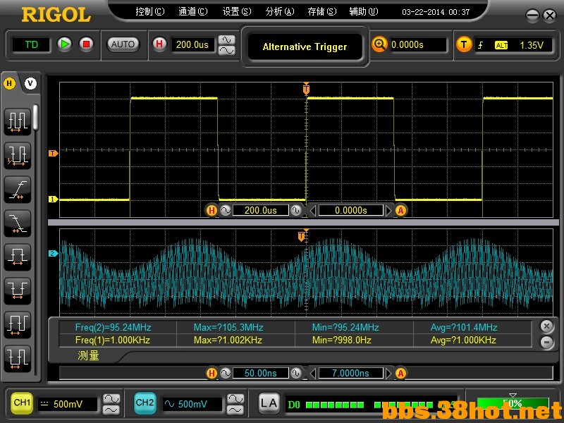This screenshot has height=423, width=564.
Task: Start acquisition with the green Run button
Action: coord(65,44)
